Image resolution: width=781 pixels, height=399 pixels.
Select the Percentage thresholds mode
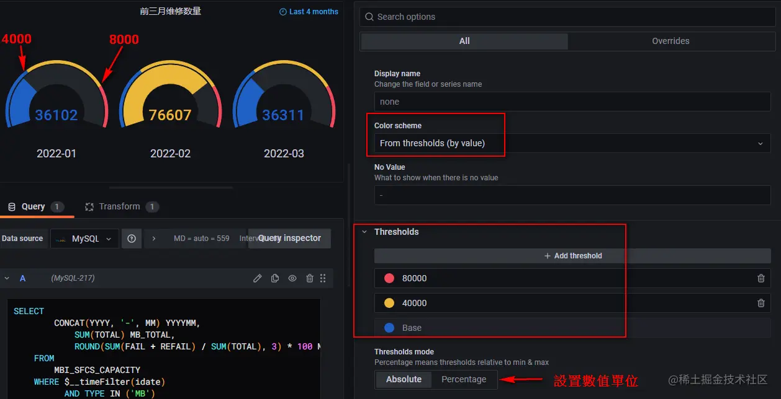[x=464, y=379]
